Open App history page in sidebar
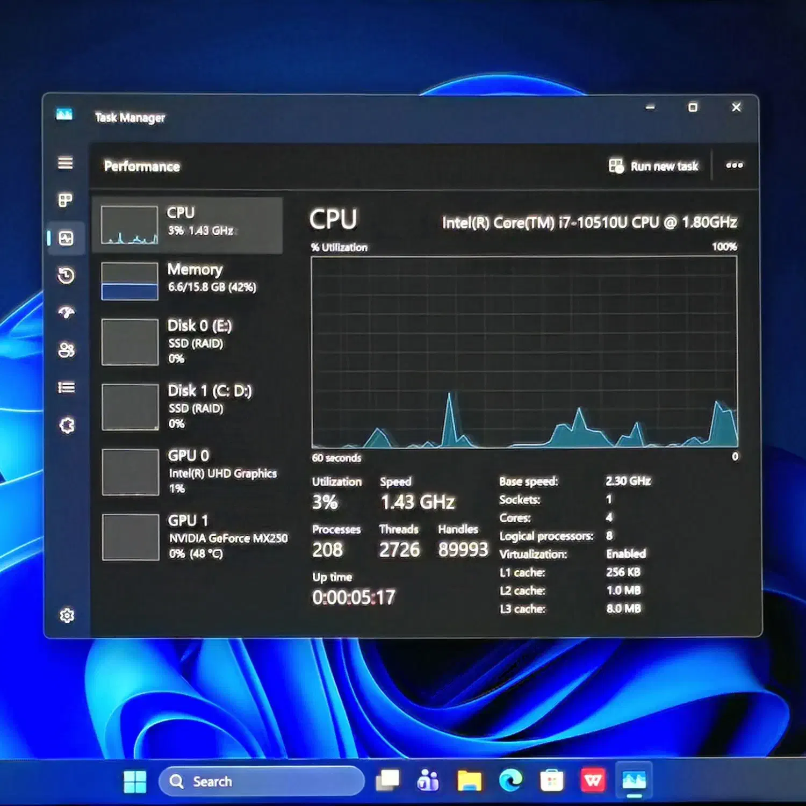The image size is (806, 806). click(x=66, y=276)
